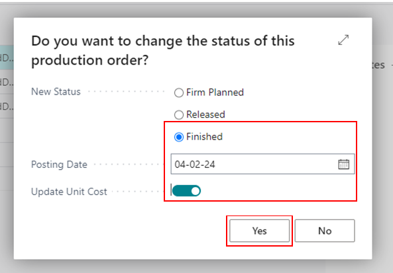This screenshot has width=393, height=273.
Task: Expand the dialog with the diagonal arrows icon
Action: 343,40
